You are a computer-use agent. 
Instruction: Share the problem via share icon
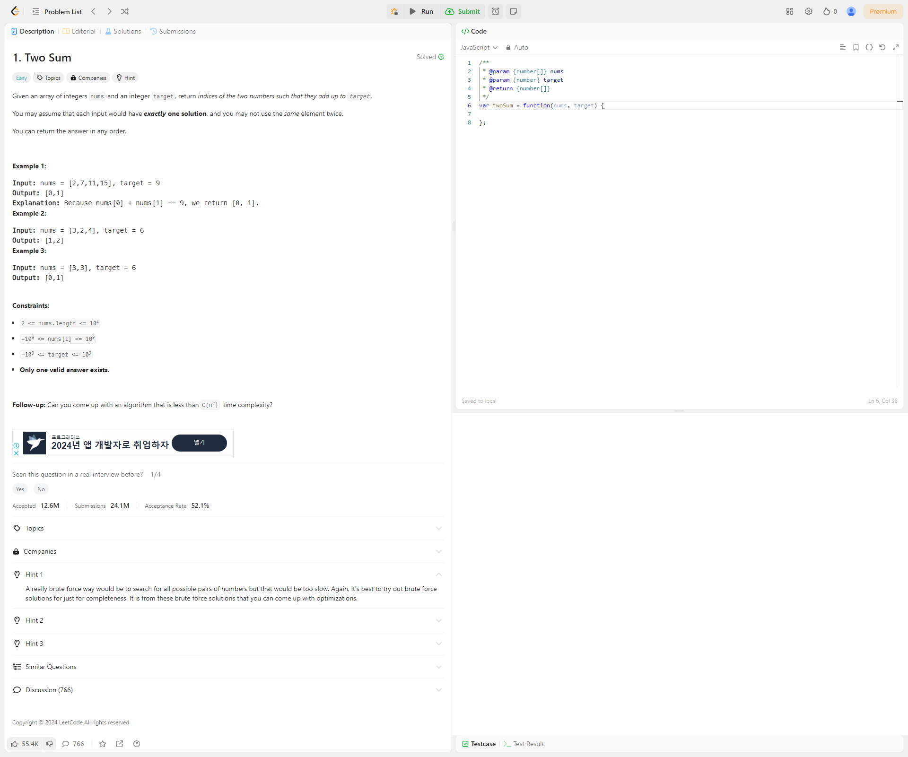[x=120, y=744]
